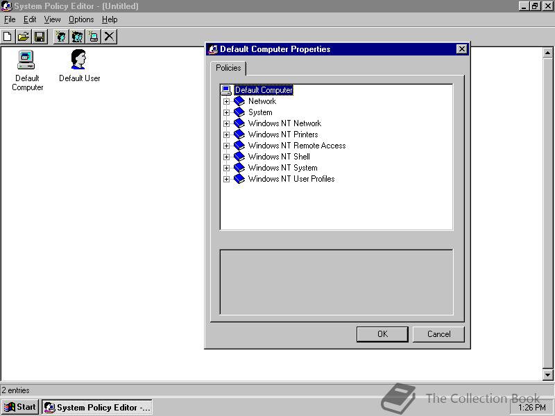Expand the Windows NT System category
Image resolution: width=555 pixels, height=416 pixels.
(x=226, y=168)
